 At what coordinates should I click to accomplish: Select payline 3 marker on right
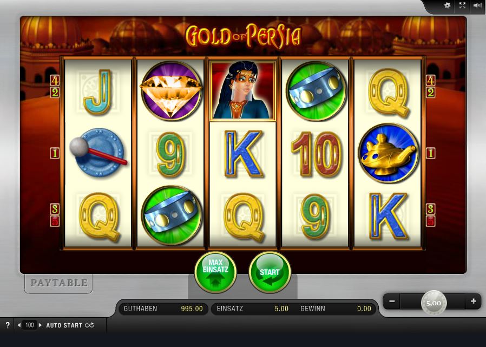430,209
